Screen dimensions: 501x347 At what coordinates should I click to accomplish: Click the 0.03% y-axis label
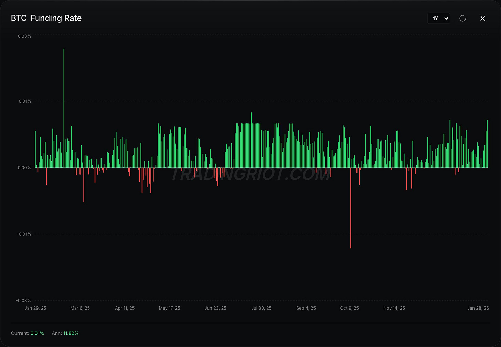[x=24, y=36]
